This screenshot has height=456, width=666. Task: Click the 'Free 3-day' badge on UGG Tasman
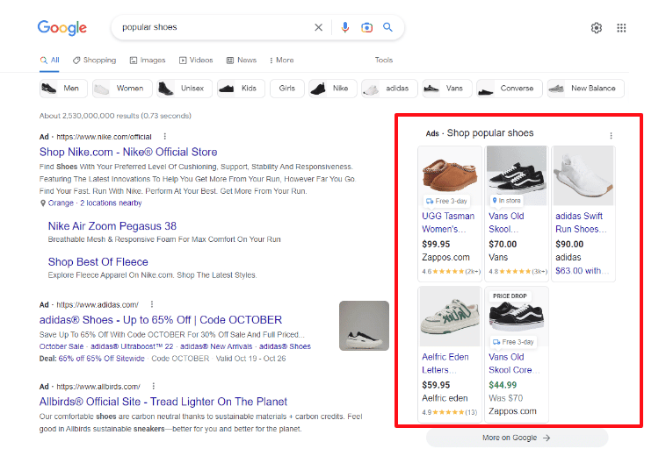point(446,201)
